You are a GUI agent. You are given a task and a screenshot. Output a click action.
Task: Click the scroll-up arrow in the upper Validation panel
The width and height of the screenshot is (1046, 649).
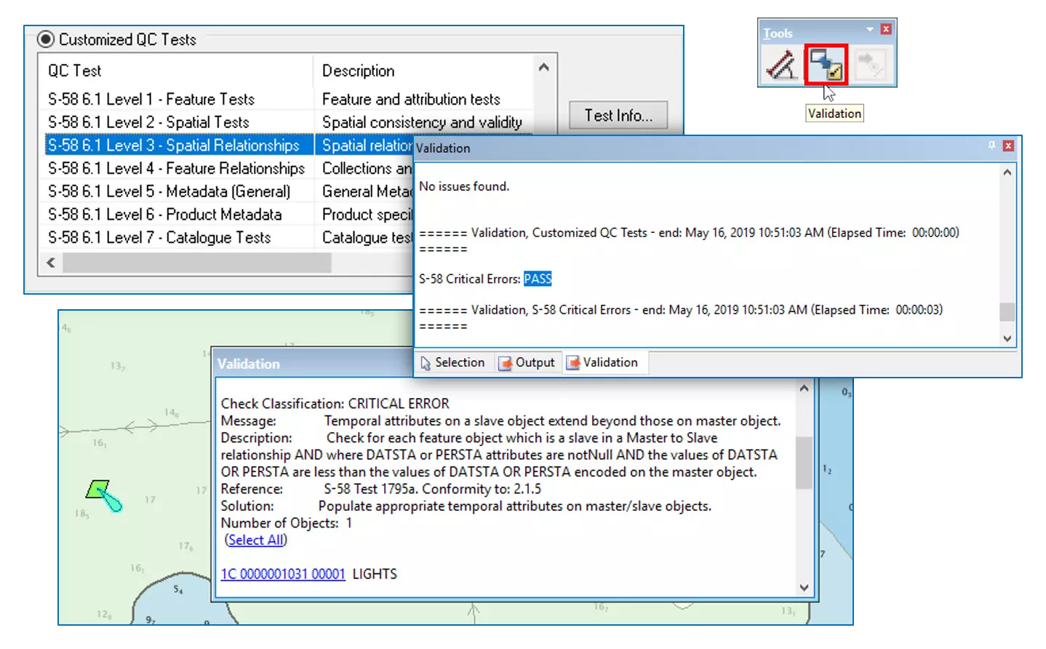coord(1006,171)
